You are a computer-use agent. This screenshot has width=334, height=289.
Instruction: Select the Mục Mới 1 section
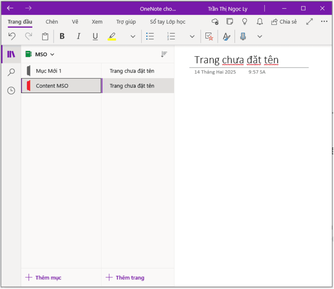(x=61, y=71)
